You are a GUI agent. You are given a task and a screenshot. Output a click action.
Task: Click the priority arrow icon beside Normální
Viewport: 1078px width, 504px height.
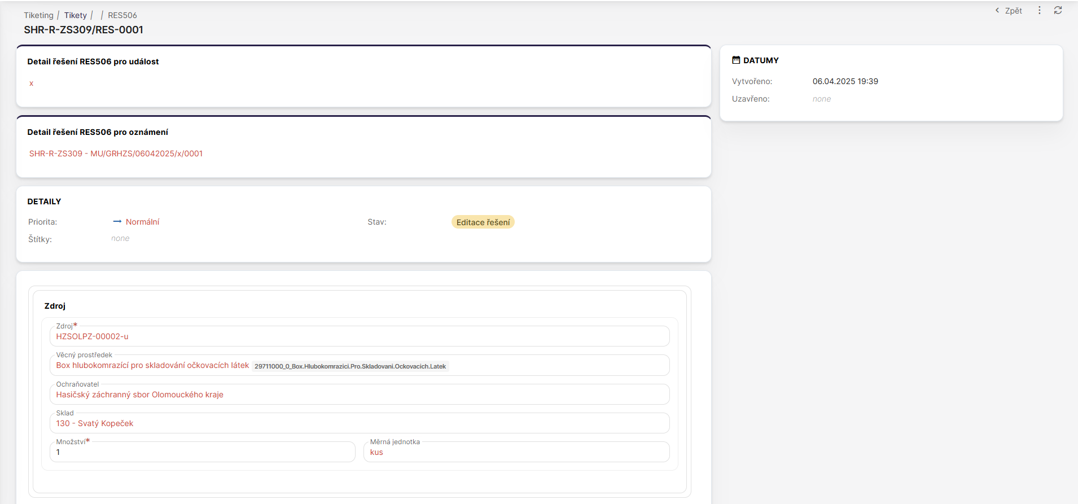[117, 221]
